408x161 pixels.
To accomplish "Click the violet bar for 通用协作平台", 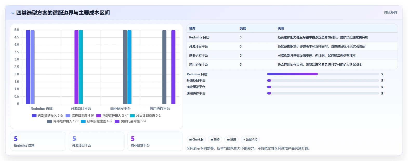I will tap(173, 67).
